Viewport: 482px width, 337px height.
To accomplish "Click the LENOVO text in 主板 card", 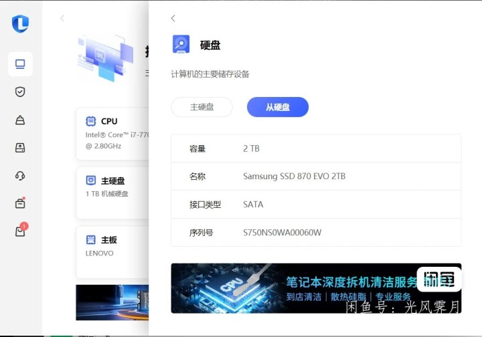I will tap(99, 253).
